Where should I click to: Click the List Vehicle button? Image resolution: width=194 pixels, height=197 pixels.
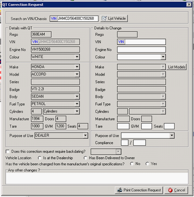pyautogui.click(x=114, y=18)
